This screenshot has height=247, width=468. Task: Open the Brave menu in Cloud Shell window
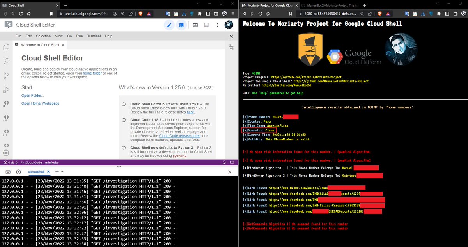click(x=232, y=14)
